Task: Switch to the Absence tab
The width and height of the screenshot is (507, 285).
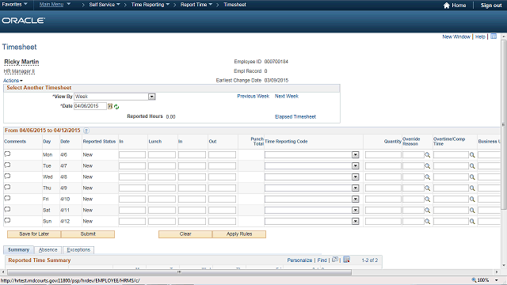Action: pyautogui.click(x=48, y=250)
